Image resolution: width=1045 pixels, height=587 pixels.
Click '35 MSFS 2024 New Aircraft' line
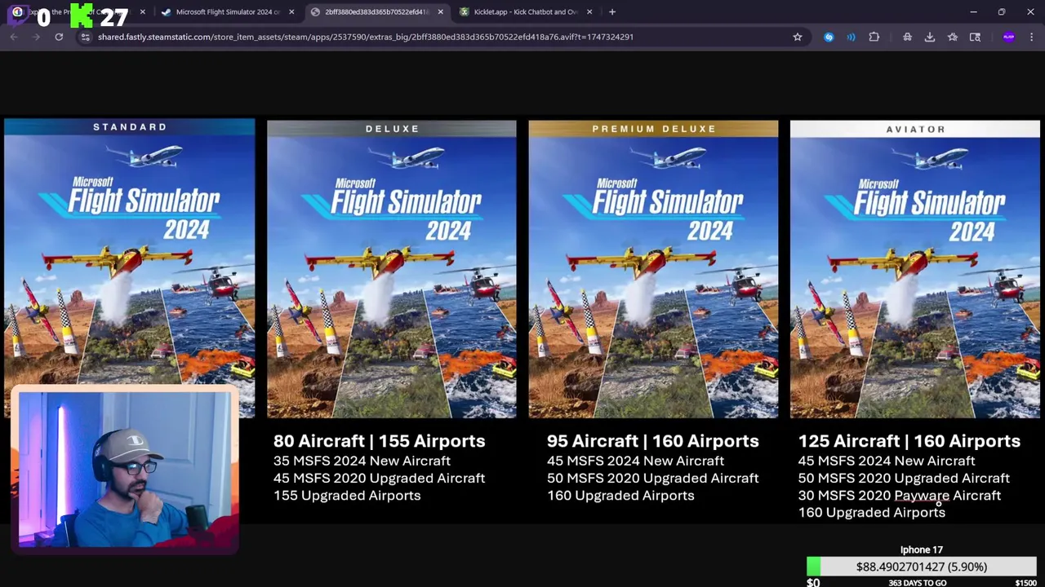(x=362, y=461)
